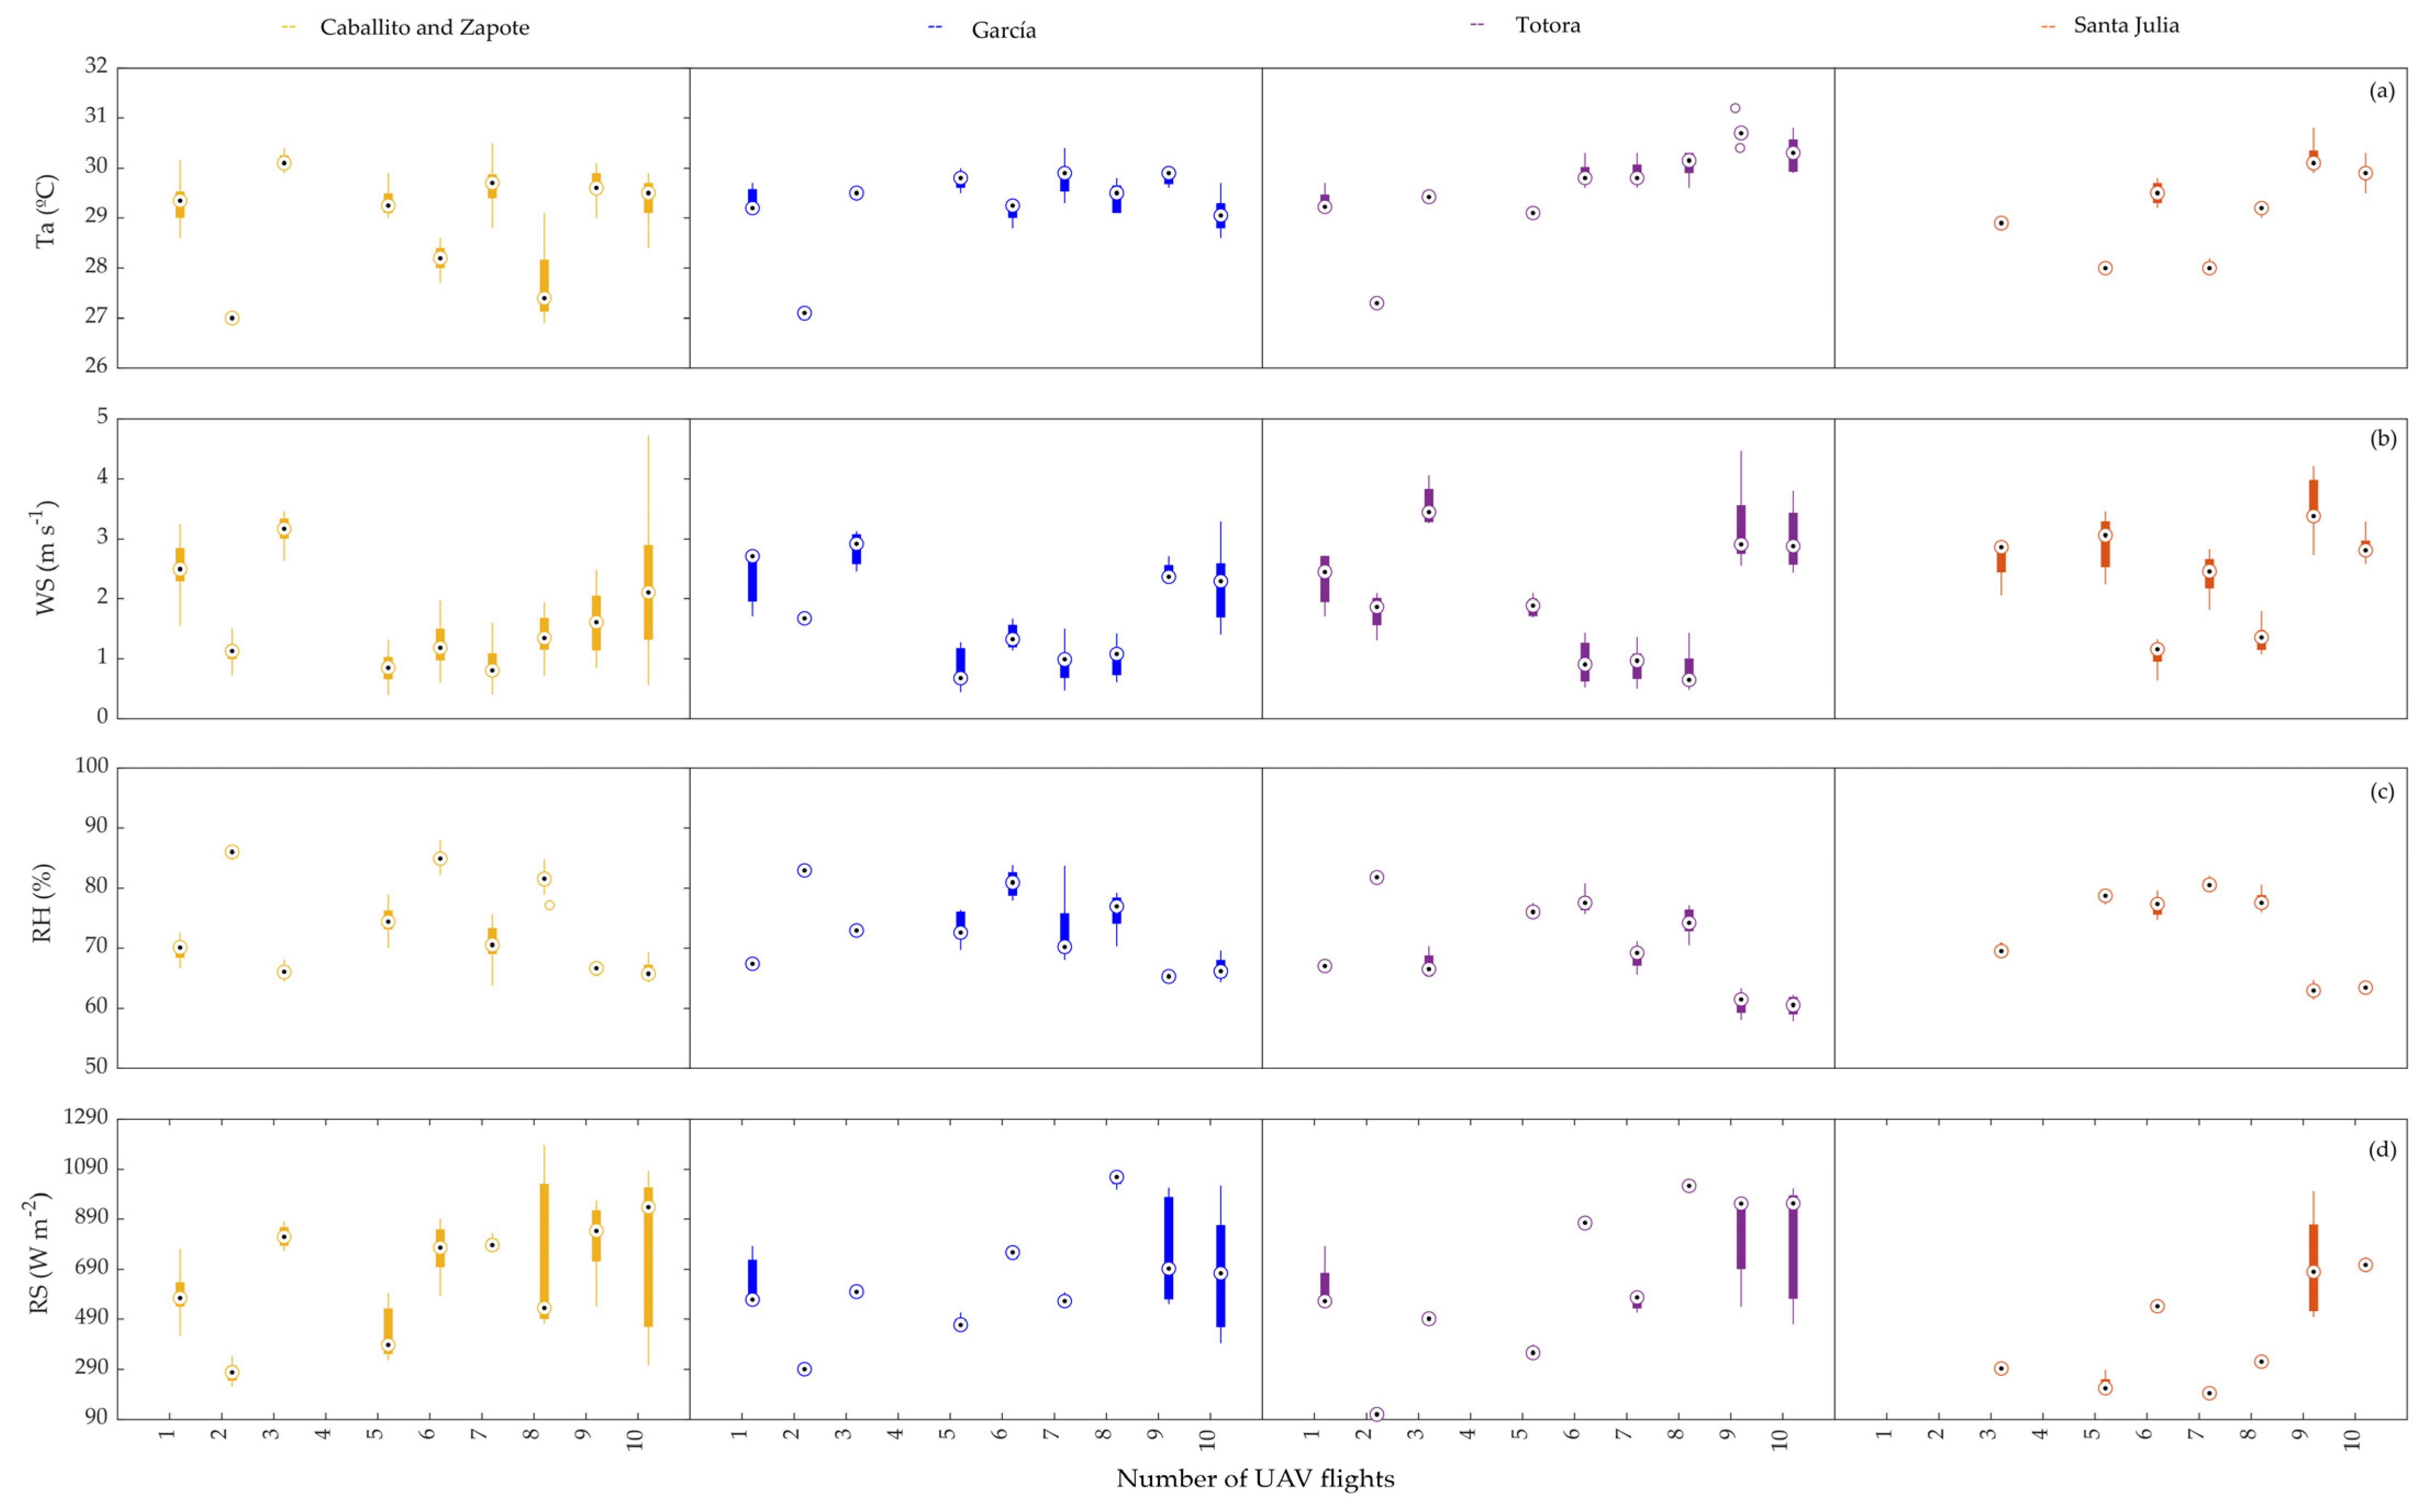Select the 'Caballito and Zapote' legend label

pyautogui.click(x=424, y=28)
